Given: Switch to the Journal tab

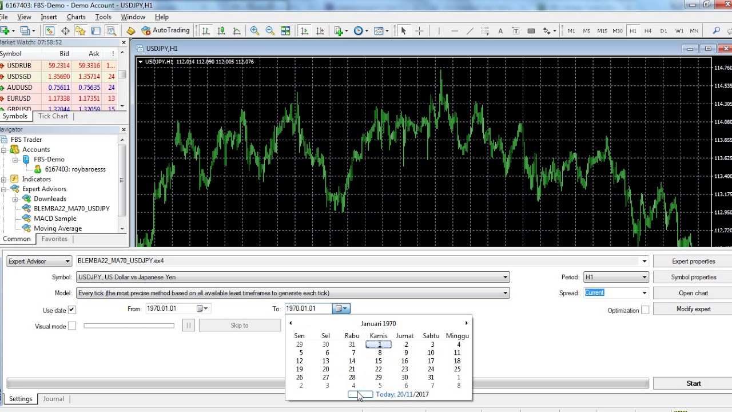Looking at the screenshot, I should [53, 399].
